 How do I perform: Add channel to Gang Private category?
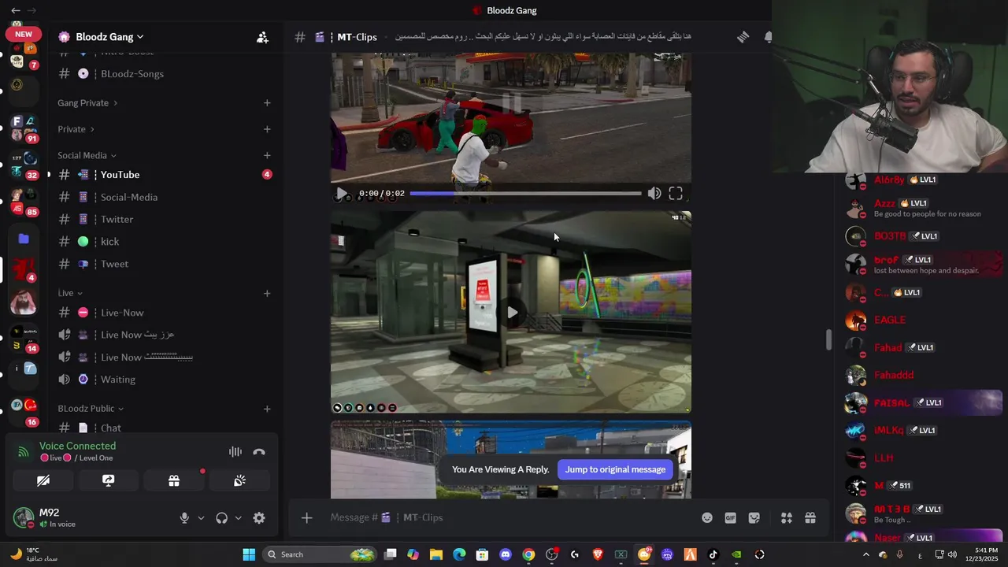tap(267, 103)
